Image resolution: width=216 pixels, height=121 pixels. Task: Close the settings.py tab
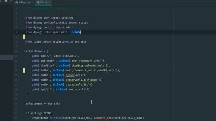(33, 2)
